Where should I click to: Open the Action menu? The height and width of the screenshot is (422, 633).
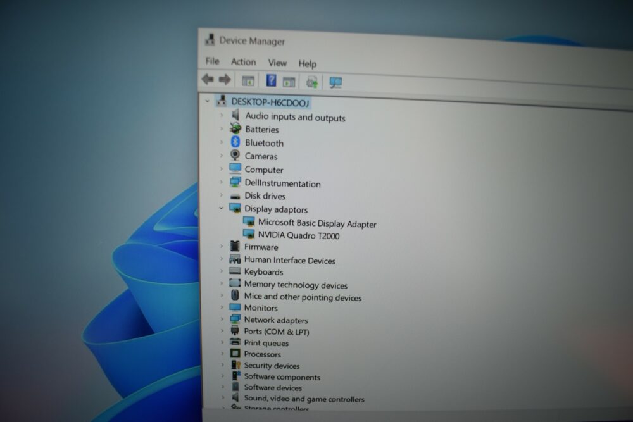[x=244, y=62]
